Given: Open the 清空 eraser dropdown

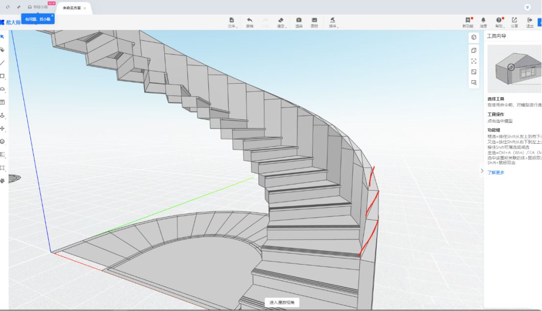Looking at the screenshot, I should 281,22.
